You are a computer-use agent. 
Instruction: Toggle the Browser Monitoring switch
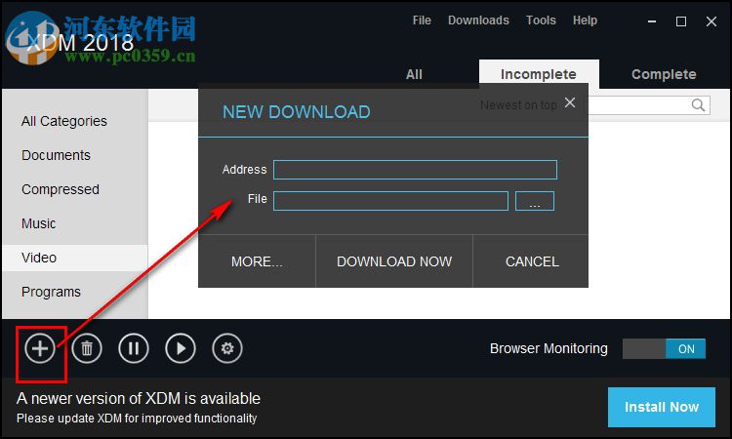tap(664, 349)
